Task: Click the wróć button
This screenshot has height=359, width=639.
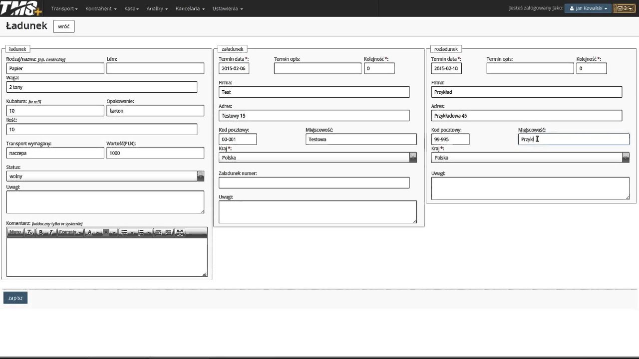Action: [63, 26]
